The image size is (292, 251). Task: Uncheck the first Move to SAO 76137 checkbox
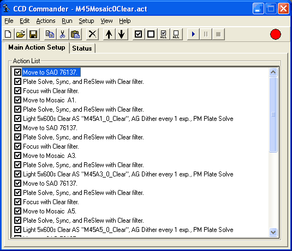pyautogui.click(x=17, y=72)
